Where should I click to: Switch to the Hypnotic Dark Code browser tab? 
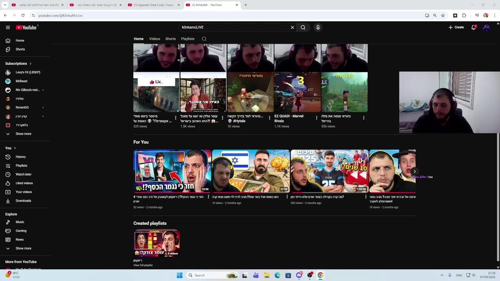(x=154, y=5)
